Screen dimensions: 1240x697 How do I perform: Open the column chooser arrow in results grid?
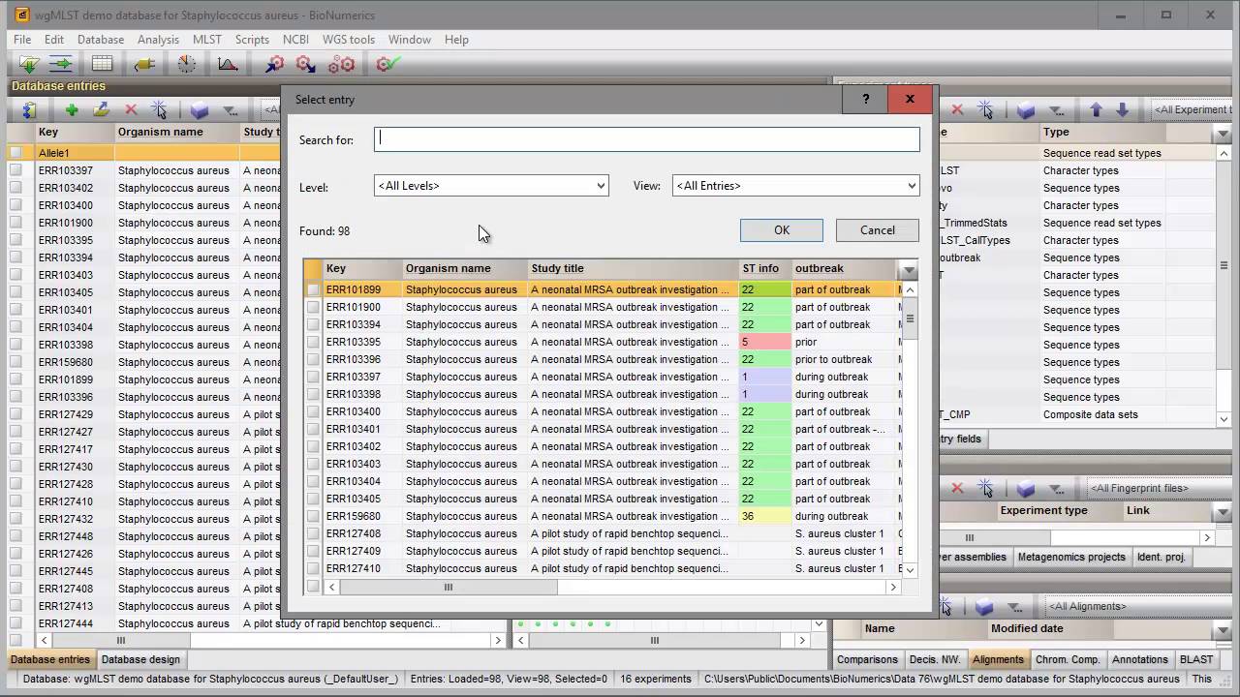click(x=909, y=269)
